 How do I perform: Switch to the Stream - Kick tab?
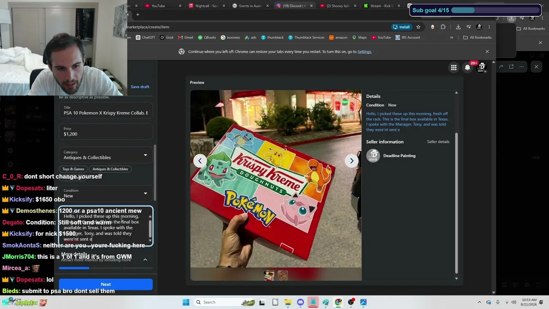pyautogui.click(x=381, y=6)
